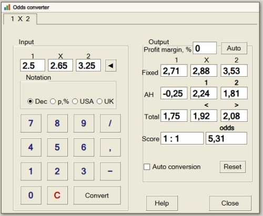
Task: Enable the Auto conversion checkbox
Action: tap(147, 167)
